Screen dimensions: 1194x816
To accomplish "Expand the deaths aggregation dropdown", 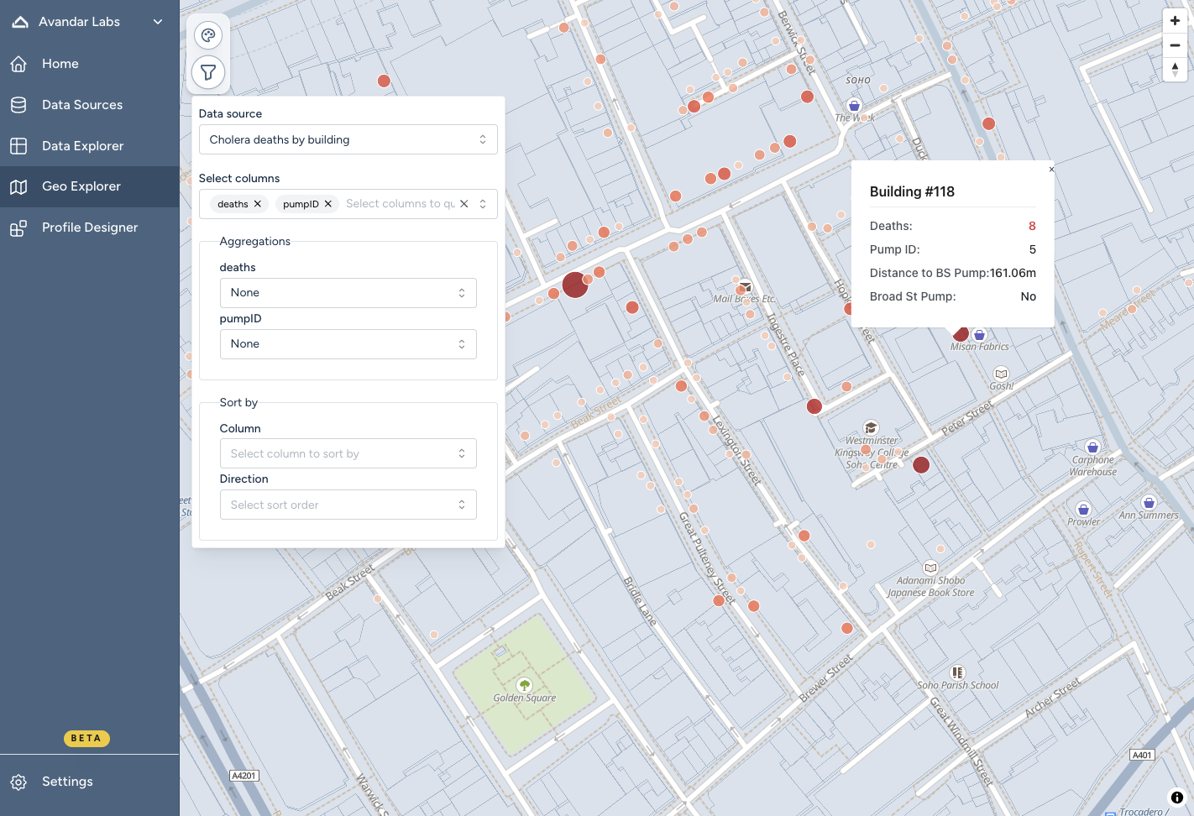I will 348,293.
